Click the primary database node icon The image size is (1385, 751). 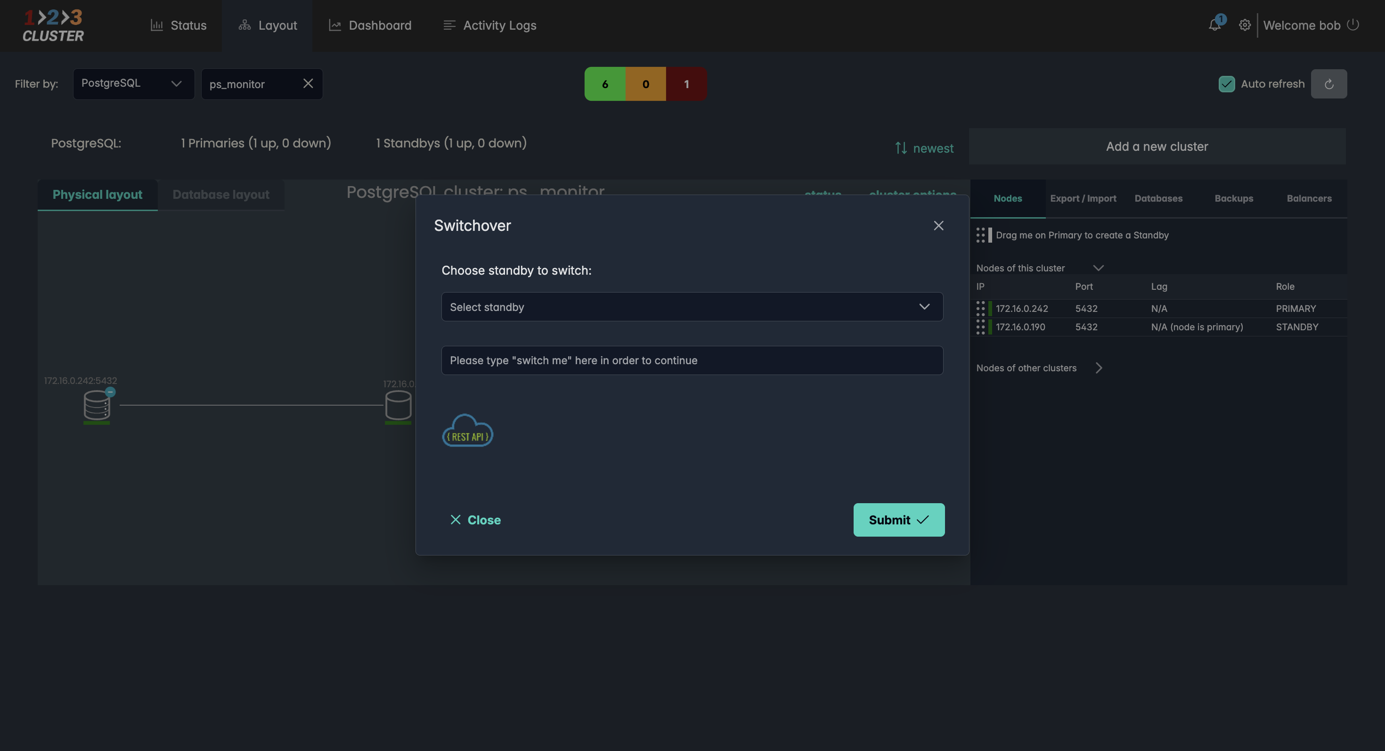[97, 406]
